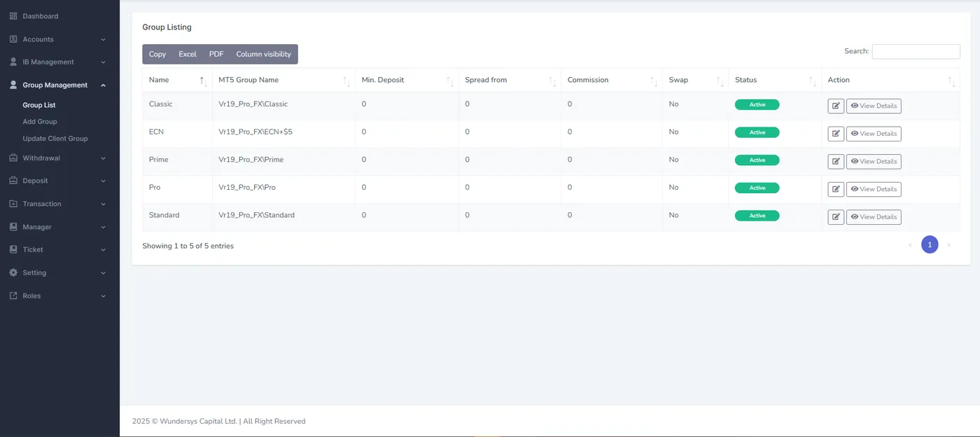980x437 pixels.
Task: Open the Withdrawal menu label
Action: (41, 158)
